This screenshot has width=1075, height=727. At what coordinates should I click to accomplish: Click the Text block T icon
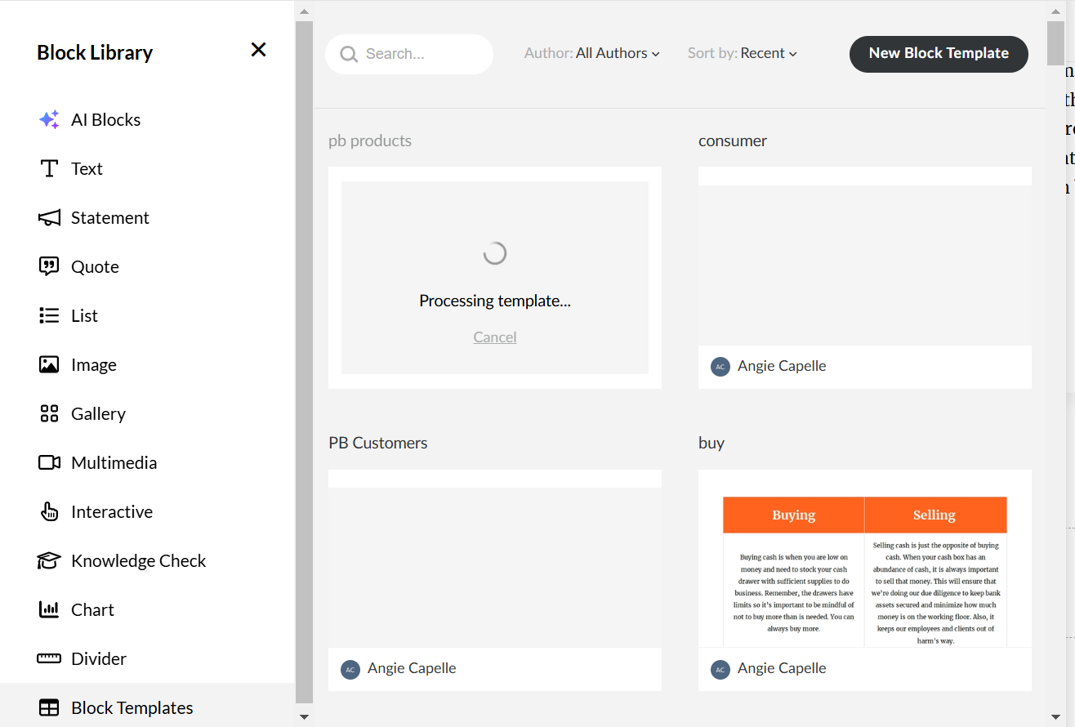click(x=49, y=168)
